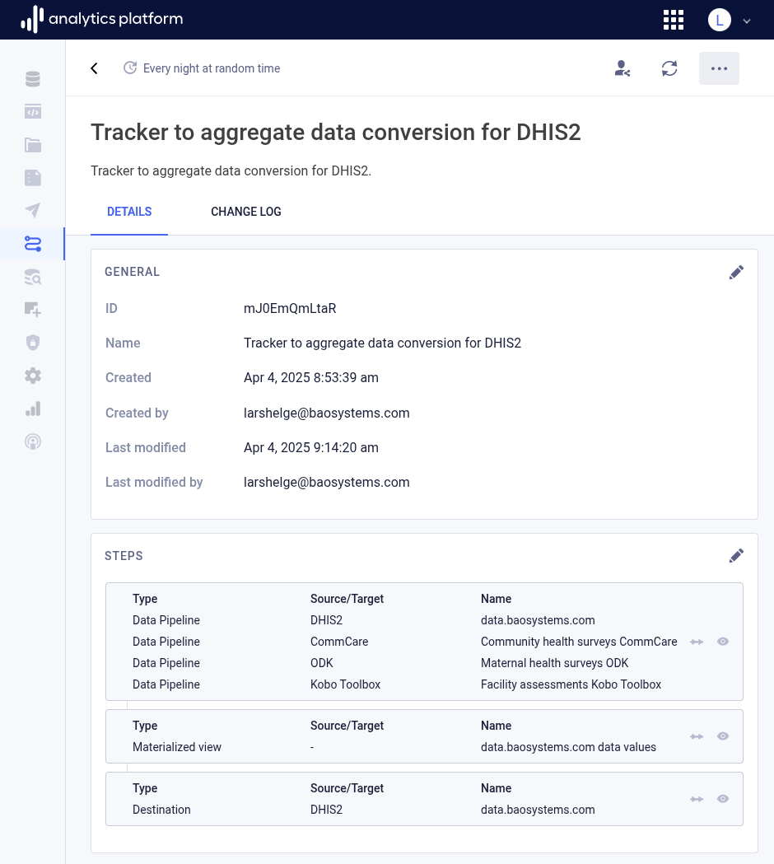Open the code editor sidebar icon
The width and height of the screenshot is (774, 864).
pyautogui.click(x=32, y=112)
